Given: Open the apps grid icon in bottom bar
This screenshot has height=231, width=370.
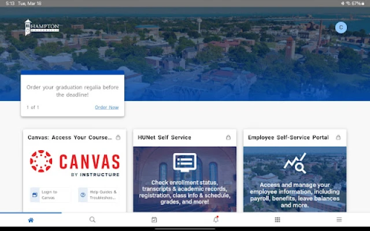Looking at the screenshot, I should [277, 220].
